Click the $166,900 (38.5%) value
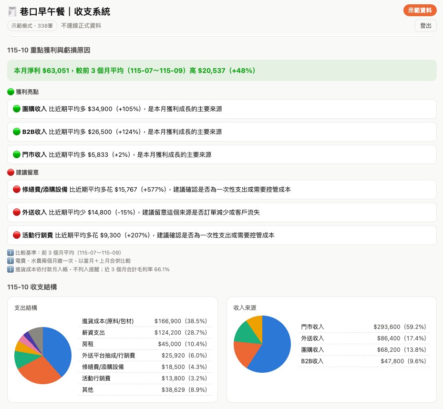Image resolution: width=443 pixels, height=409 pixels. (181, 321)
